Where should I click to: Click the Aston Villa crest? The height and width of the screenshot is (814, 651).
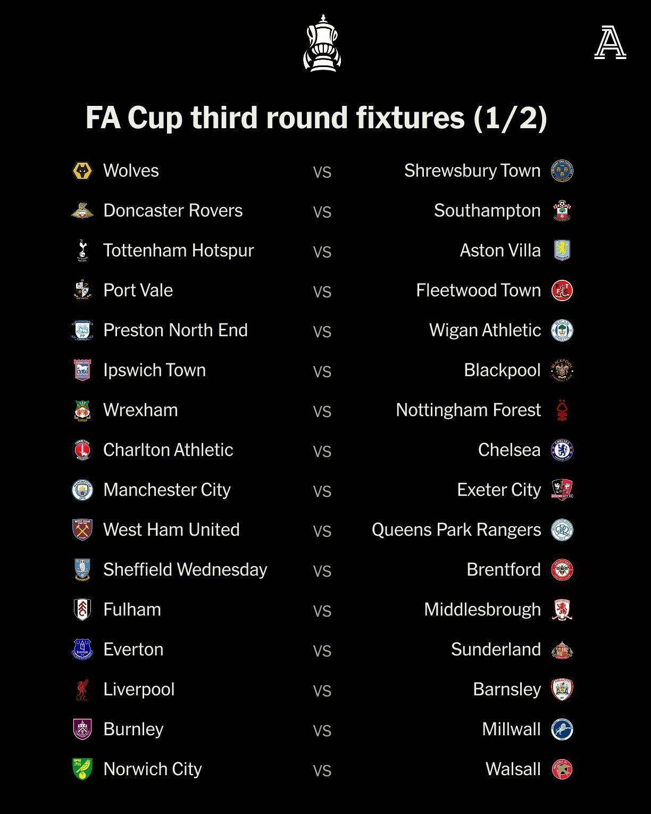coord(562,251)
